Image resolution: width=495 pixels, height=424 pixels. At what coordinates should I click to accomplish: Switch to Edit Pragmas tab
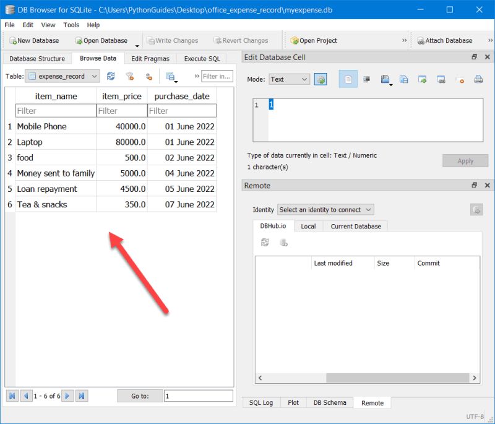[150, 59]
